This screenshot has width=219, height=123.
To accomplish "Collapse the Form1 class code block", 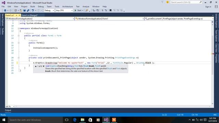I will click(18, 36).
